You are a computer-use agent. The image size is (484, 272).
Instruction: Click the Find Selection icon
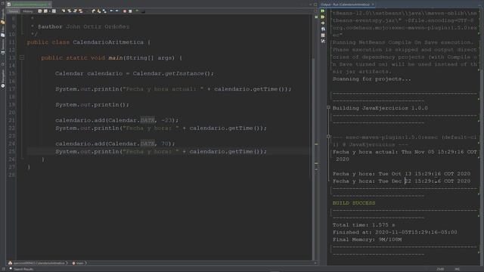pos(64,11)
